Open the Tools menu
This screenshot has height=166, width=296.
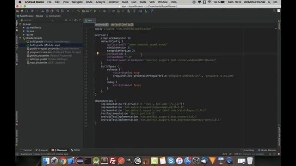pos(143,2)
